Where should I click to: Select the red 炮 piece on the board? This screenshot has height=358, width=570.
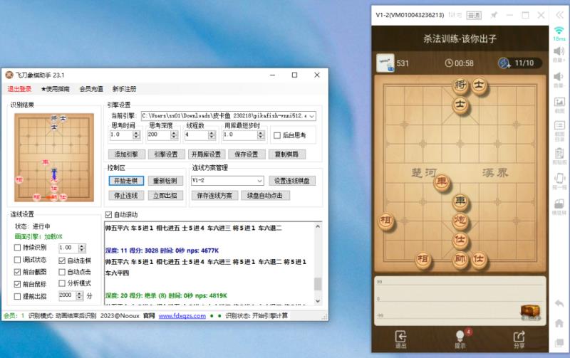pyautogui.click(x=460, y=220)
